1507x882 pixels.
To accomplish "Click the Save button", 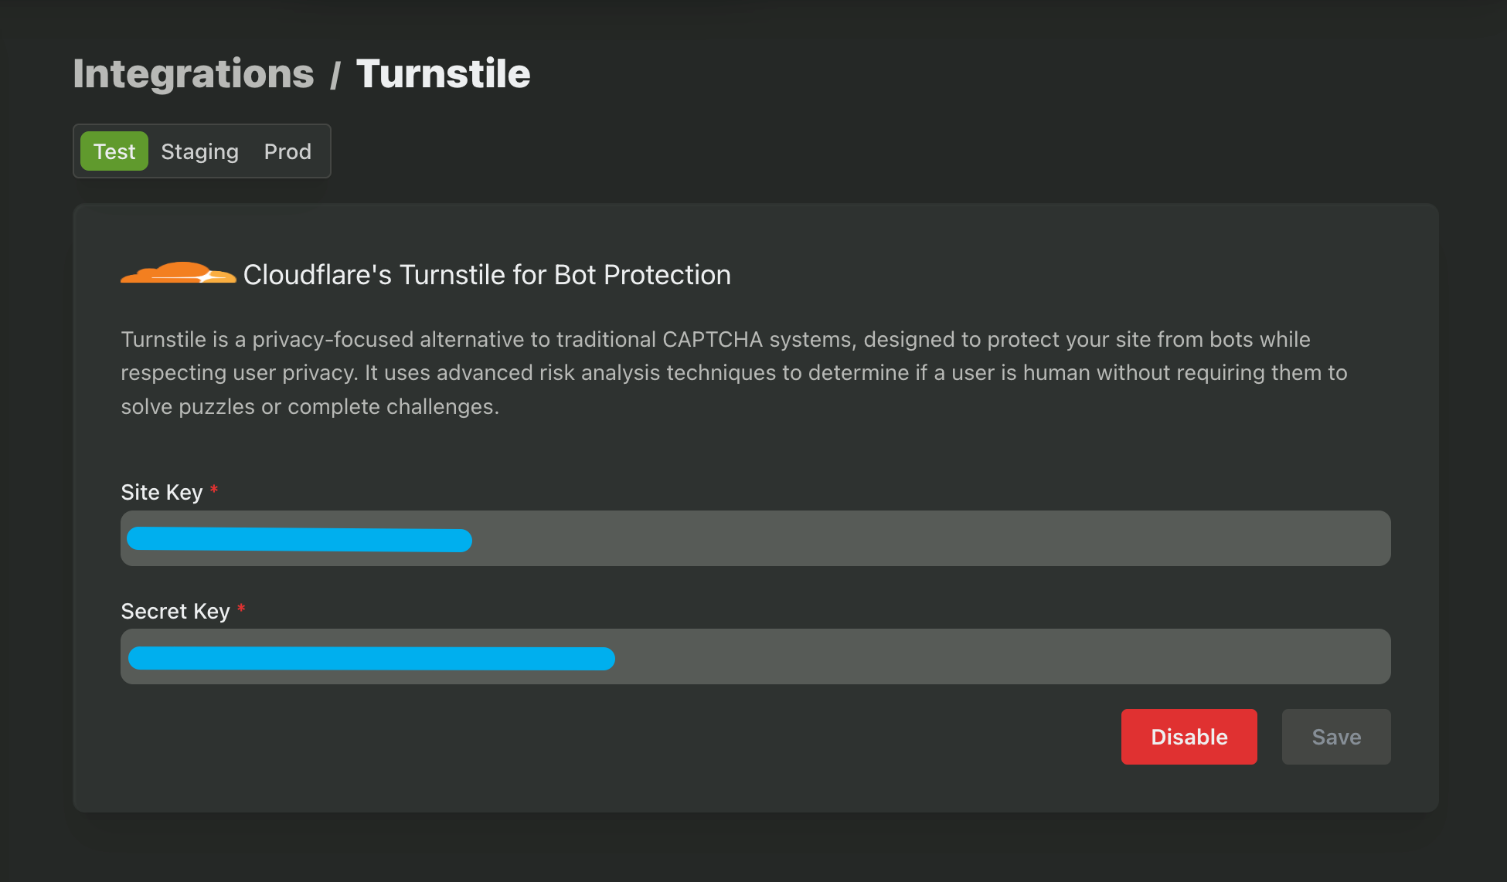I will point(1335,736).
